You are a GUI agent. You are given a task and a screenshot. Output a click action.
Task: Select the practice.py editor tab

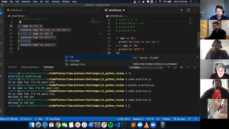tap(115, 10)
